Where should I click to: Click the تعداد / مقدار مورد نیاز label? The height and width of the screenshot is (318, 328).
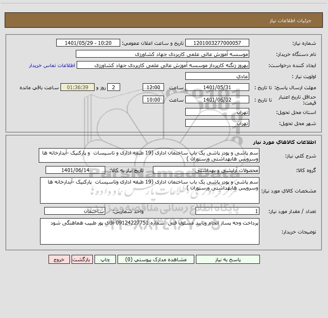292,212
